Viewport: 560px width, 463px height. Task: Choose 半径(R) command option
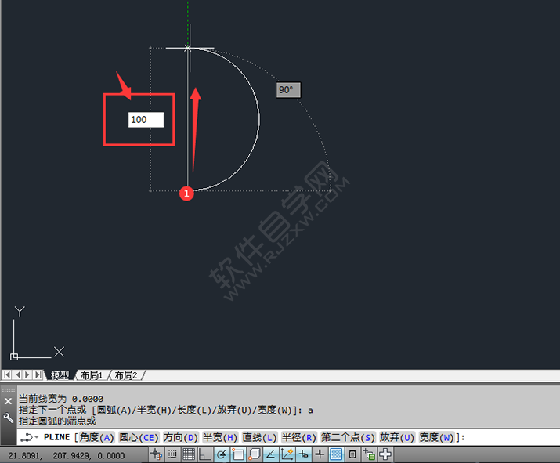coord(298,437)
